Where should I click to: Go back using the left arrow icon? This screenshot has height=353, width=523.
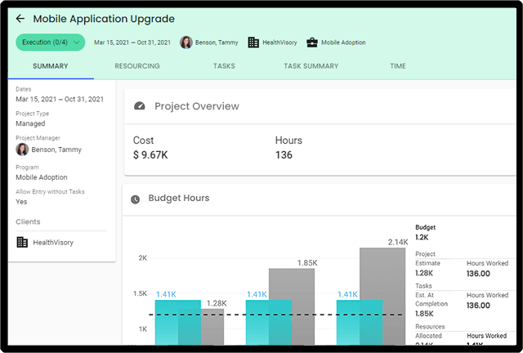tap(20, 19)
